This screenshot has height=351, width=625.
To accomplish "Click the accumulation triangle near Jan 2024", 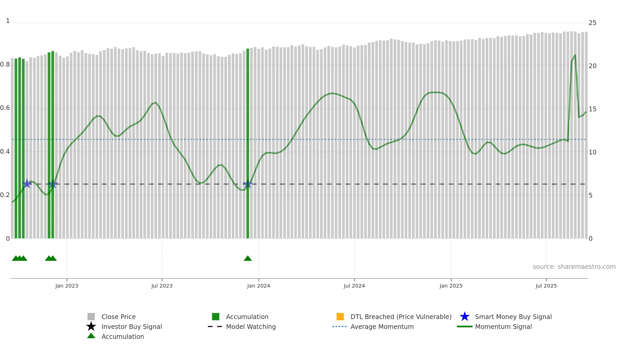I will coord(248,258).
